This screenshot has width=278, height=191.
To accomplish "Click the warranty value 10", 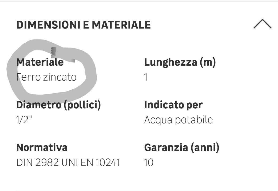I will click(149, 162).
